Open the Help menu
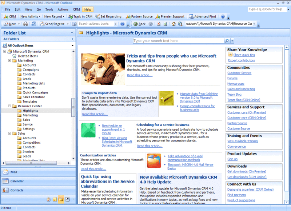 click(x=88, y=9)
